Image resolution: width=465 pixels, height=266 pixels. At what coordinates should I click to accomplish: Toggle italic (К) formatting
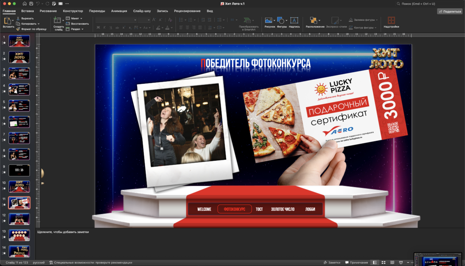tap(104, 28)
